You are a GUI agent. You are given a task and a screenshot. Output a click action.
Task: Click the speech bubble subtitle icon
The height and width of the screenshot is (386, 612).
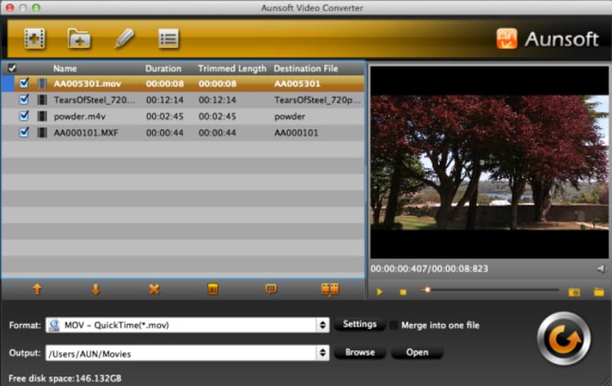[x=271, y=289]
